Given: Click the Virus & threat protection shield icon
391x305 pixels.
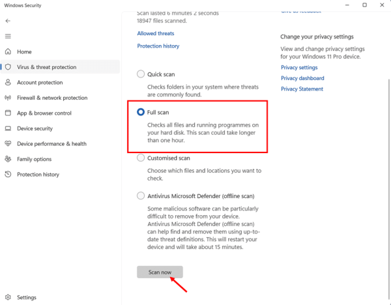Looking at the screenshot, I should 8,67.
